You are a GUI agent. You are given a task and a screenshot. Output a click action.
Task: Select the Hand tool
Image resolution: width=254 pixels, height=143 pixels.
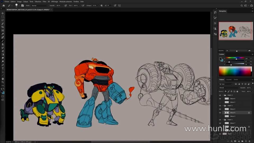(3, 79)
